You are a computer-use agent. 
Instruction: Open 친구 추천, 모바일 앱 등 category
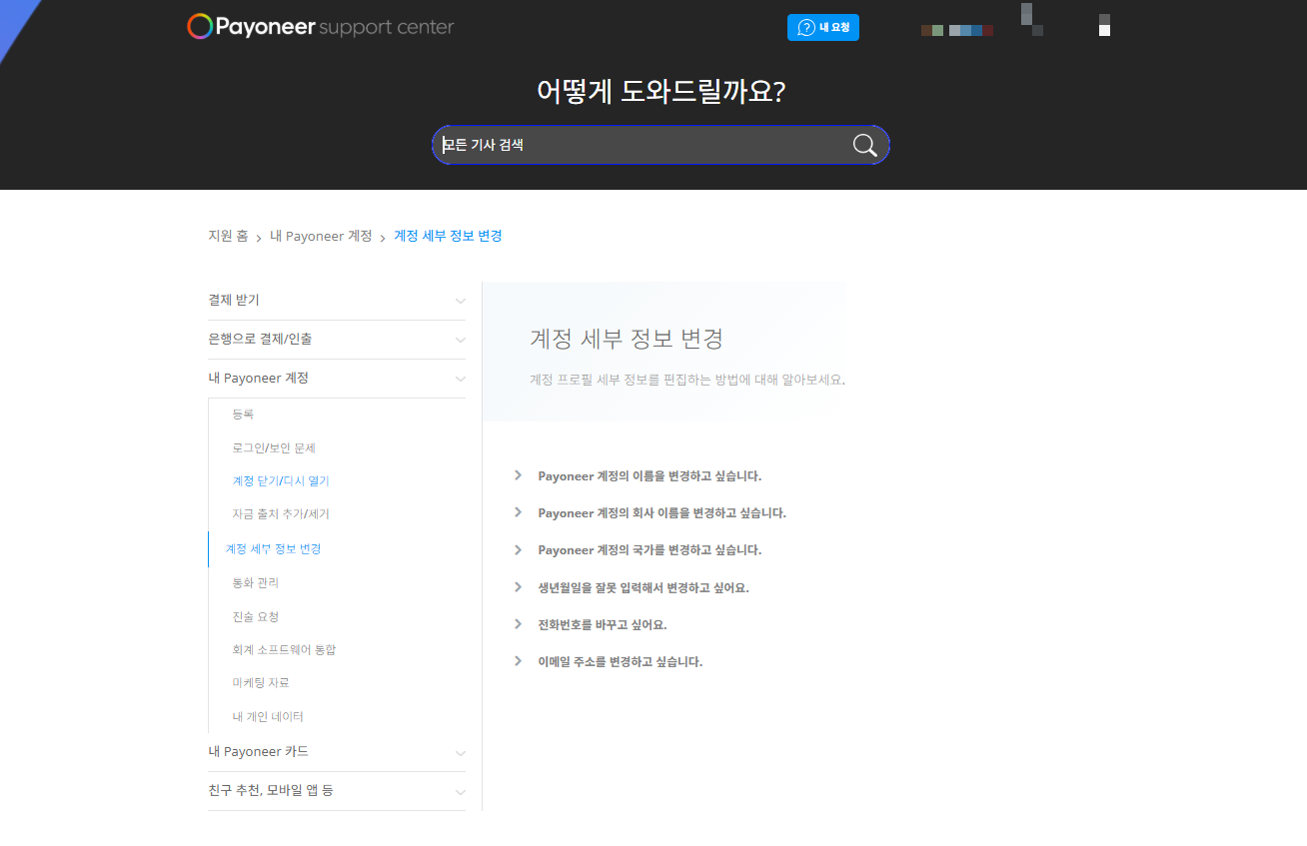tap(271, 790)
